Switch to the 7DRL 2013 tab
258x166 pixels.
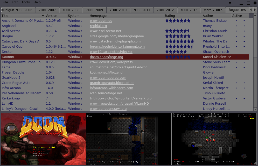point(189,10)
